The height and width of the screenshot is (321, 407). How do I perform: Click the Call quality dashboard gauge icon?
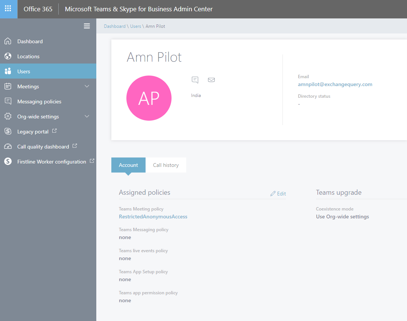(8, 147)
